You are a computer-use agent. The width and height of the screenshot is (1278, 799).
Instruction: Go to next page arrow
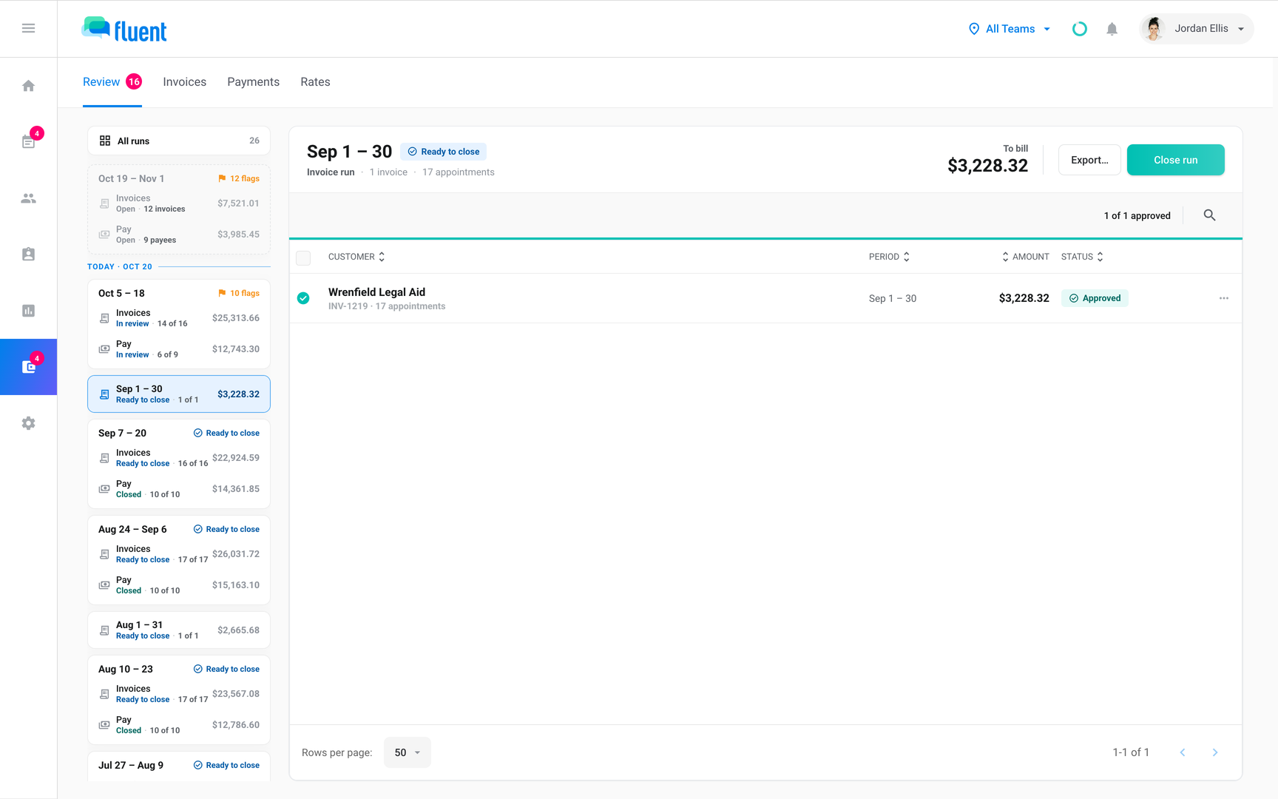(1215, 752)
